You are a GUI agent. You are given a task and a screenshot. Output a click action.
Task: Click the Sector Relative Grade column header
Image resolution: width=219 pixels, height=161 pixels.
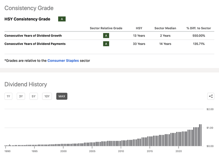107,28
